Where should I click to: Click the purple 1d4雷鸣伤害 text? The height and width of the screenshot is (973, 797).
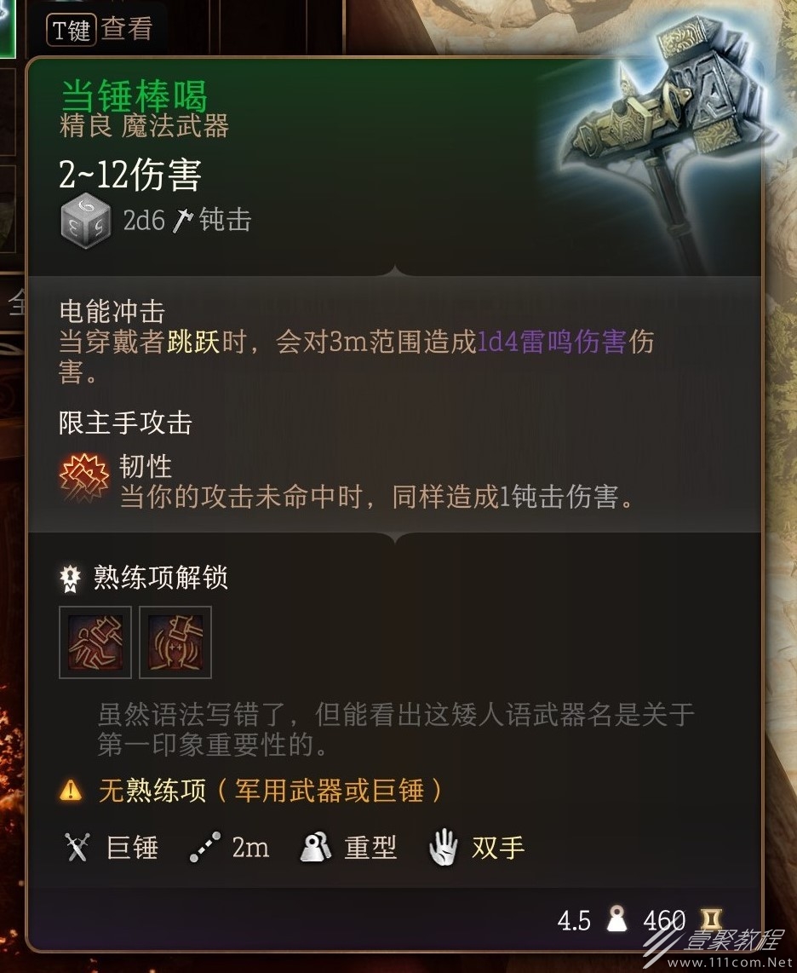point(552,342)
